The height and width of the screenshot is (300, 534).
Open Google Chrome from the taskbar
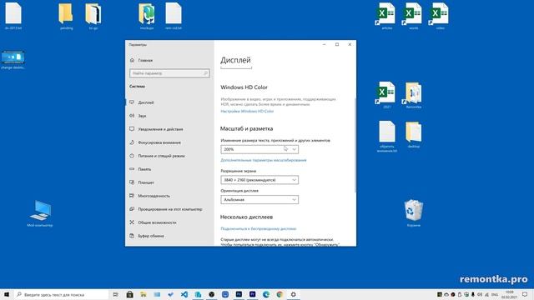click(x=280, y=294)
